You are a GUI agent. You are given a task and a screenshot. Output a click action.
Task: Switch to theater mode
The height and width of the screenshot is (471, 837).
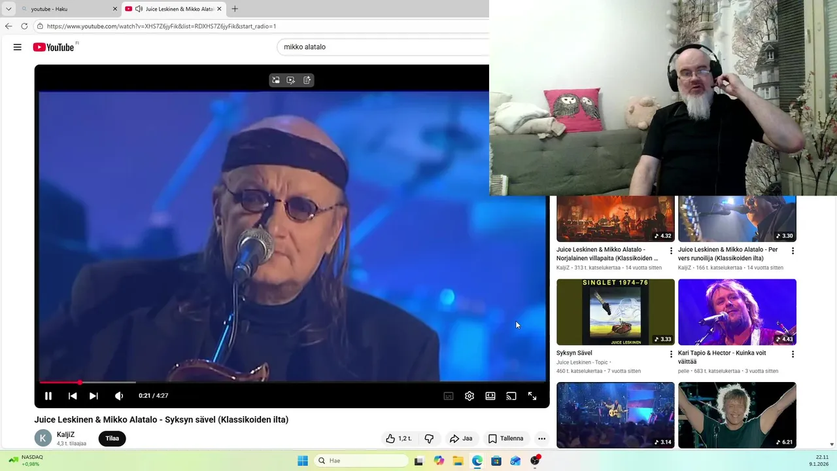point(490,396)
